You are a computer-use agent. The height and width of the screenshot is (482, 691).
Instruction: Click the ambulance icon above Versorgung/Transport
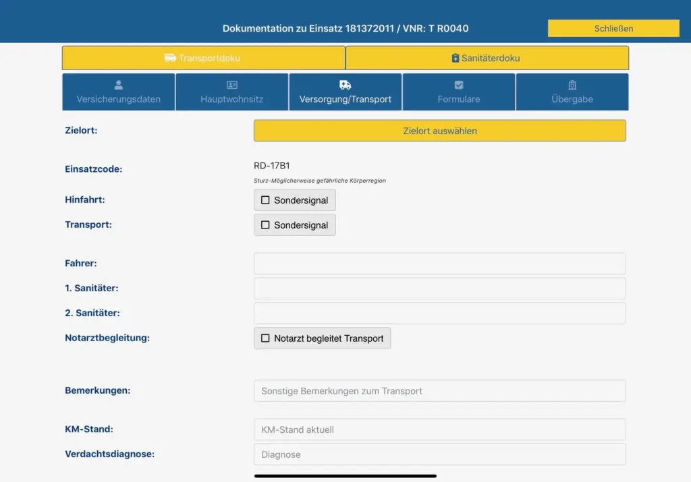point(345,85)
